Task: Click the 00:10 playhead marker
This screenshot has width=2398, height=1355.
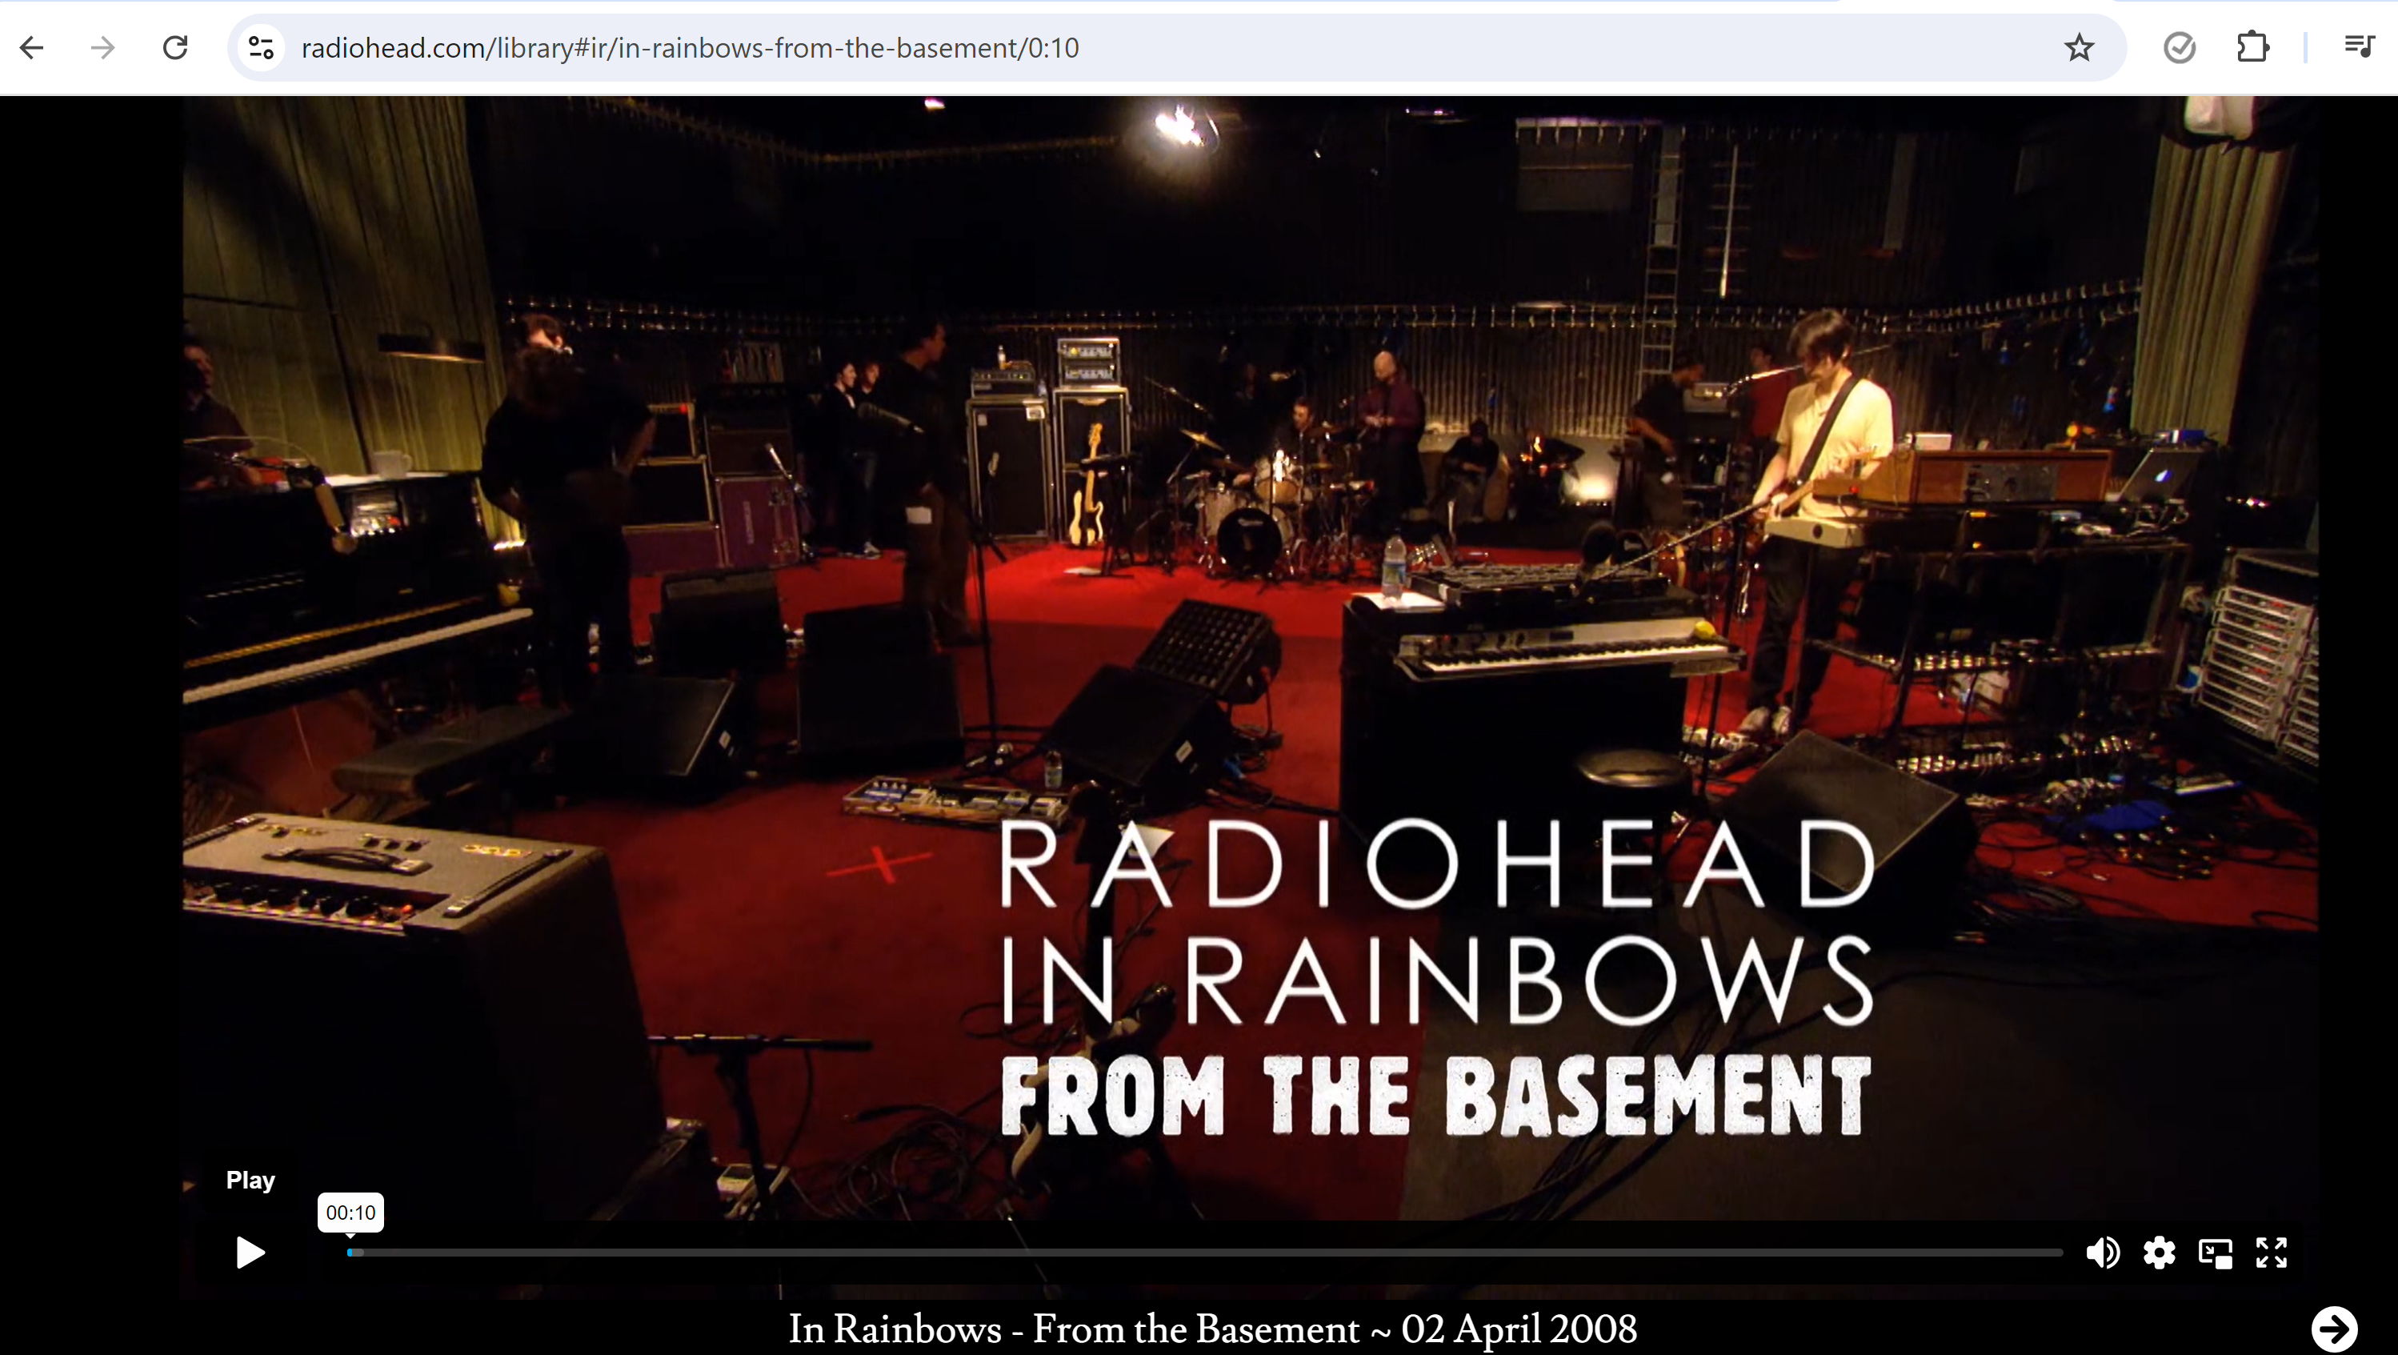Action: (350, 1213)
